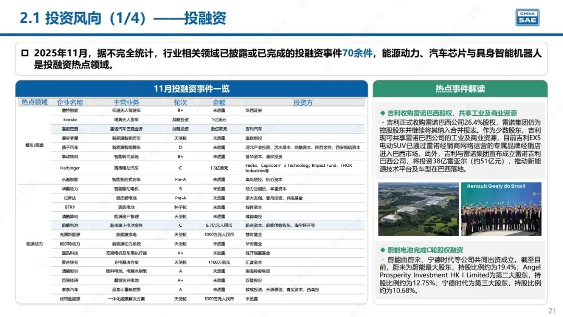Click the 超级快充电池 business cell

[126, 281]
